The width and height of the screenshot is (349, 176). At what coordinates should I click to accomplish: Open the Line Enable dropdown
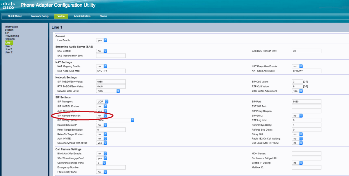click(x=102, y=41)
